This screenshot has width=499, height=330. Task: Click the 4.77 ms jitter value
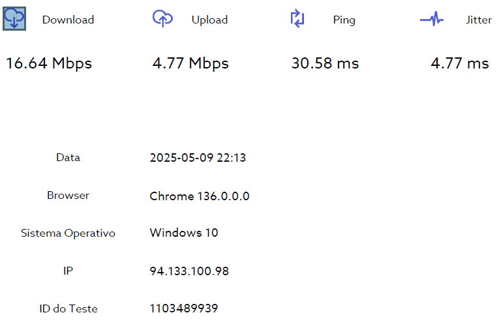pos(460,63)
